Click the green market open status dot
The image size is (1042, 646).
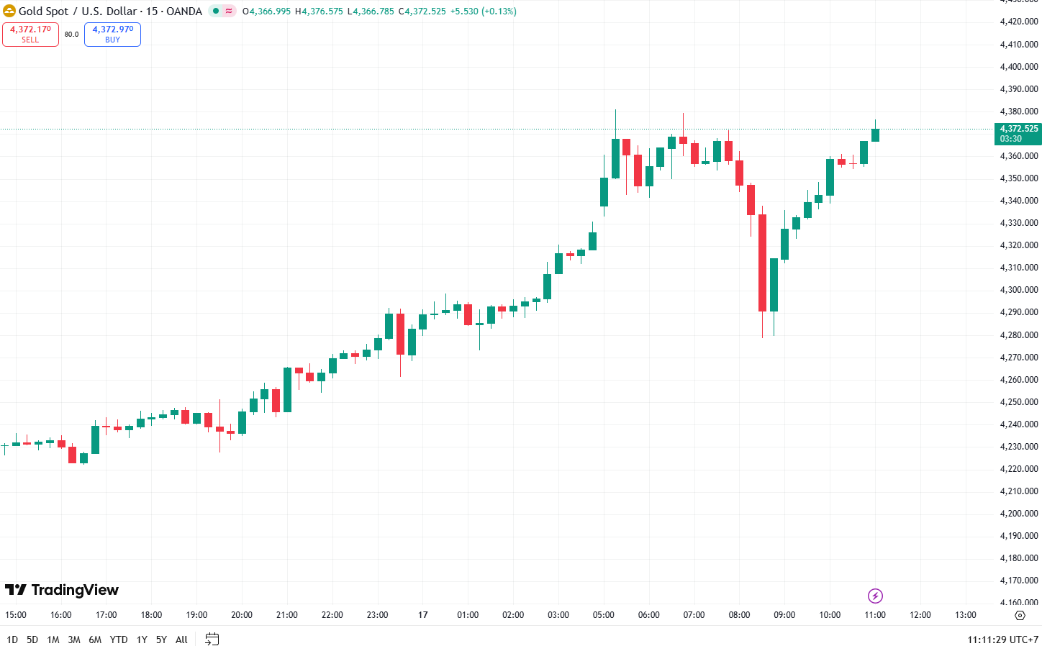tap(216, 11)
